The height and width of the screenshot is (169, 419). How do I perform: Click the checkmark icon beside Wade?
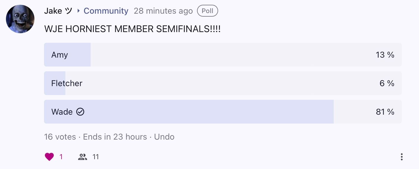[80, 112]
